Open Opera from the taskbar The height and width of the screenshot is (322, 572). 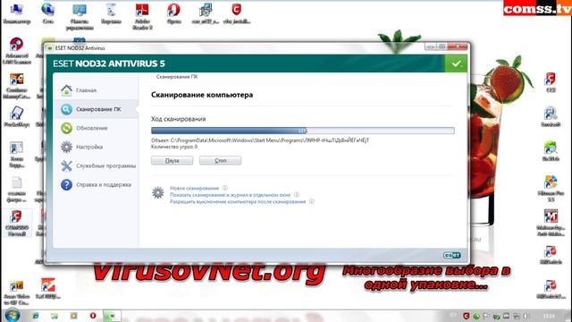(93, 316)
